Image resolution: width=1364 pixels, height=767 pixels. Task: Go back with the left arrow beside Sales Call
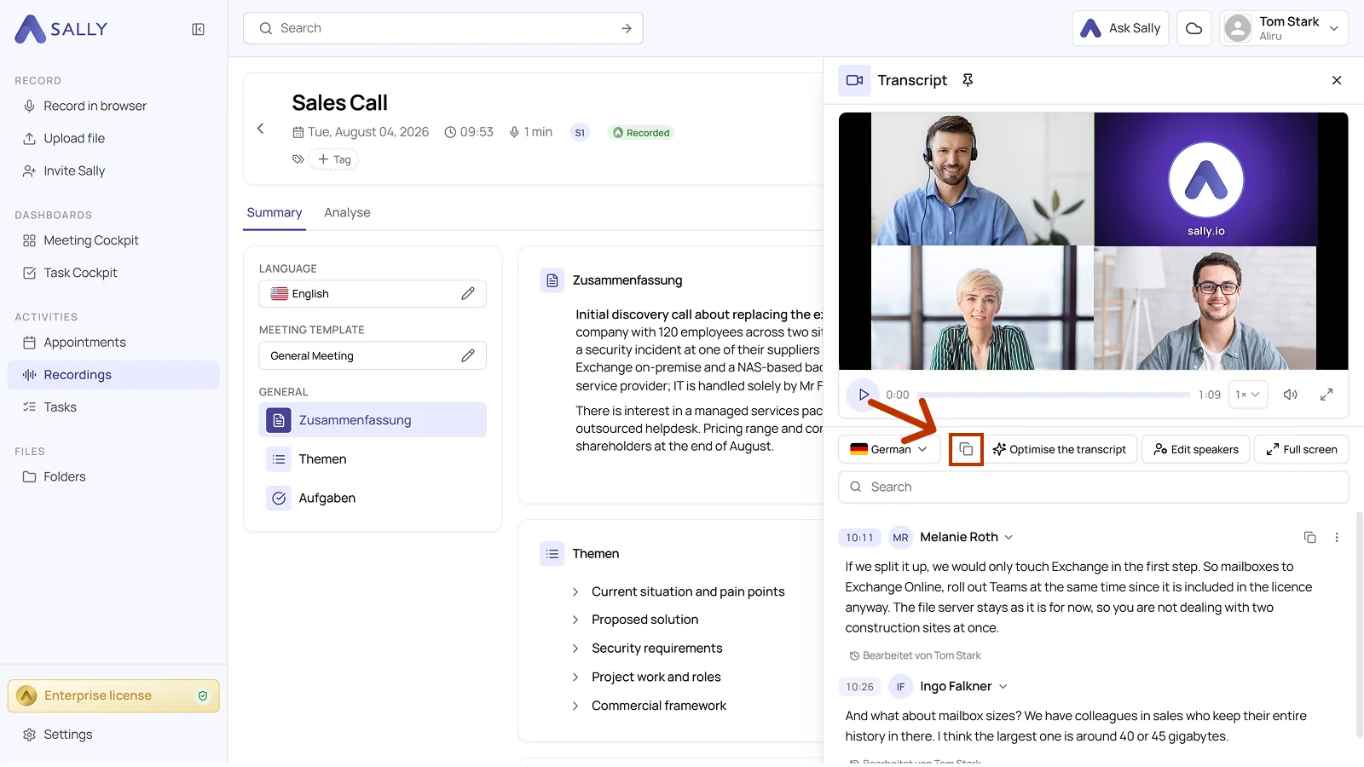pos(261,129)
